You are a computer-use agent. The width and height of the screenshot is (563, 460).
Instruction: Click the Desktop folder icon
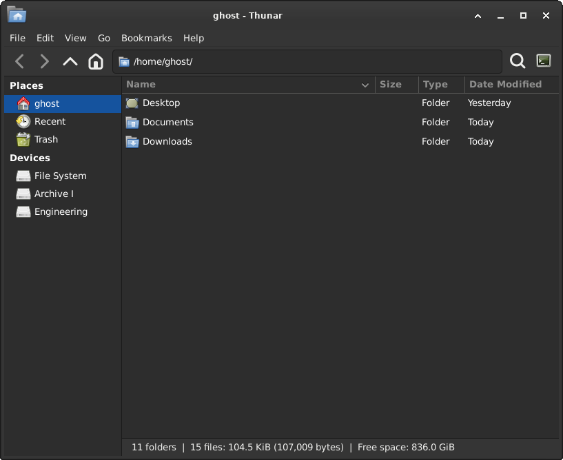click(132, 103)
